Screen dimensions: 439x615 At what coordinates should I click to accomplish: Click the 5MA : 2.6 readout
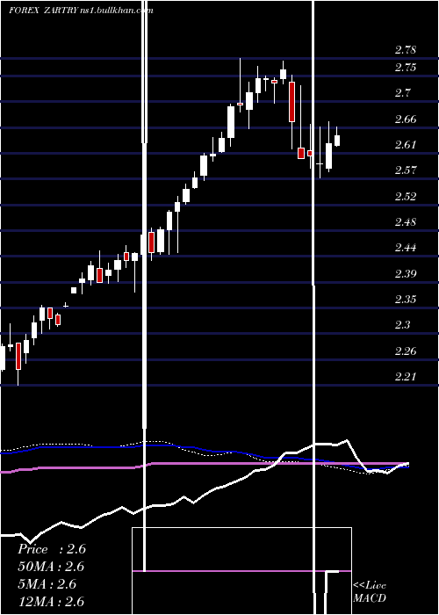tap(47, 584)
